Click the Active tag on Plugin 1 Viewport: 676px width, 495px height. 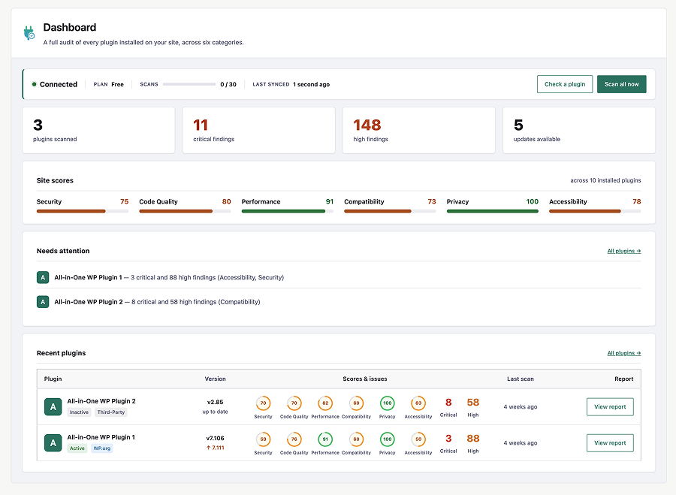(x=77, y=448)
